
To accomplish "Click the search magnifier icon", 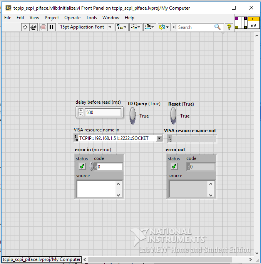I will click(x=217, y=27).
